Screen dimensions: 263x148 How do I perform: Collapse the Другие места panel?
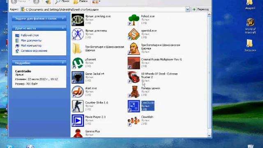[63, 28]
